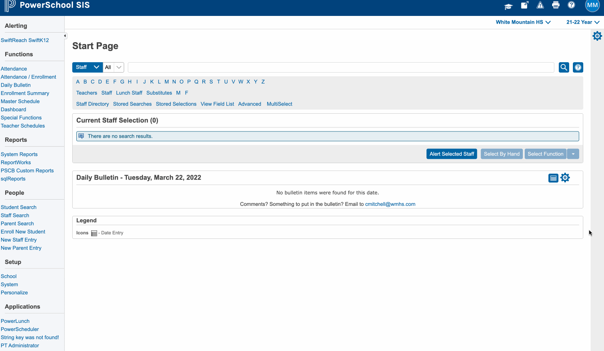Image resolution: width=604 pixels, height=351 pixels.
Task: Click the magnifying glass search button
Action: click(564, 67)
